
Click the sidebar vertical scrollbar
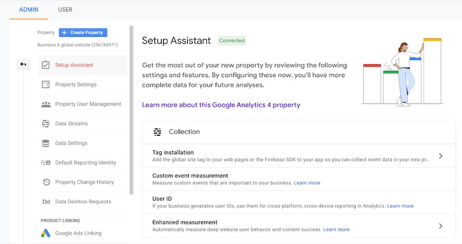point(131,110)
